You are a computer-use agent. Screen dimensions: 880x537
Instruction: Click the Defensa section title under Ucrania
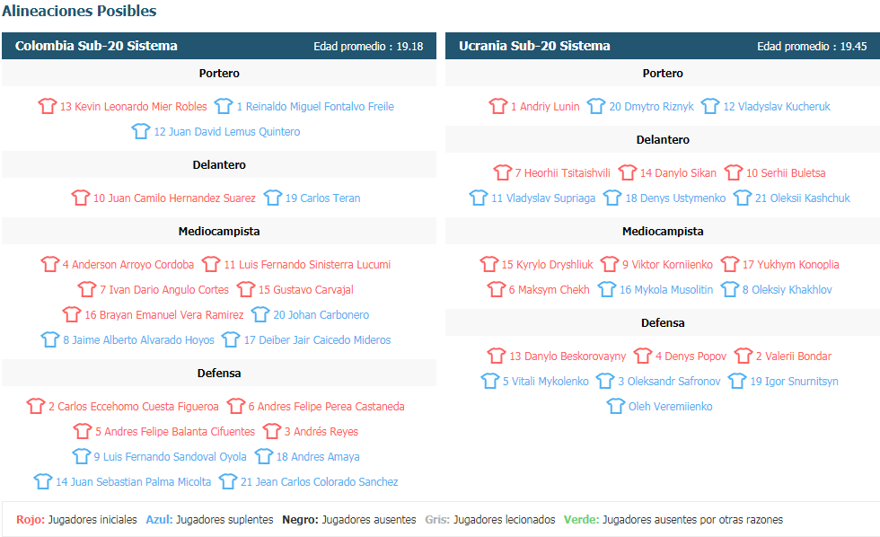tap(663, 323)
